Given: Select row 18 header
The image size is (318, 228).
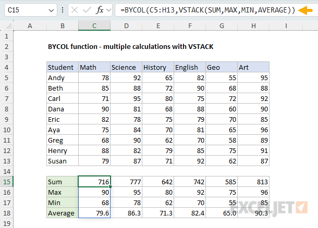Looking at the screenshot, I should point(6,213).
